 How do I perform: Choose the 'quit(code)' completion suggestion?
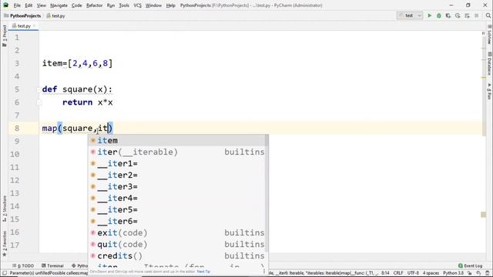177,245
